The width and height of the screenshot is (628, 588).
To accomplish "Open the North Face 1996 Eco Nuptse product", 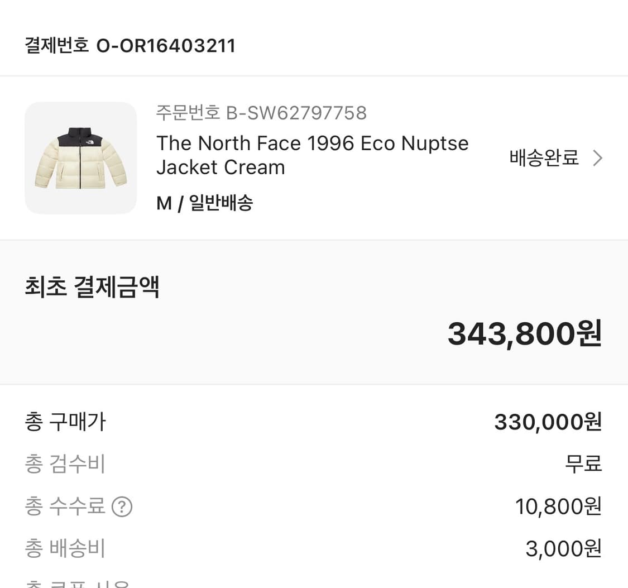I will [312, 155].
